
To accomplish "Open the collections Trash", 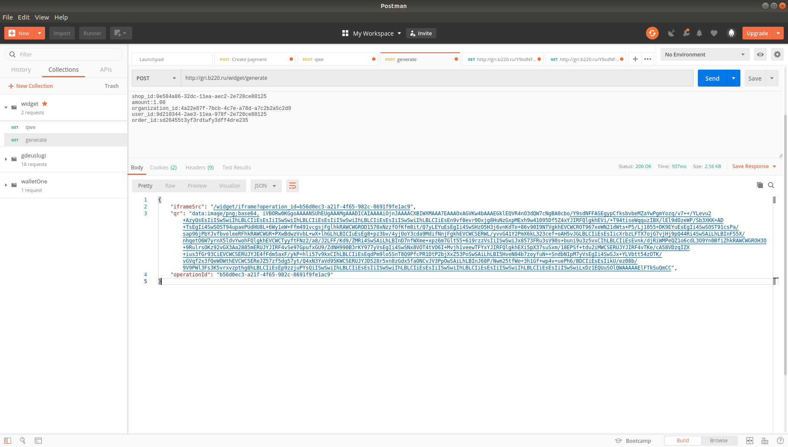I will pos(112,86).
